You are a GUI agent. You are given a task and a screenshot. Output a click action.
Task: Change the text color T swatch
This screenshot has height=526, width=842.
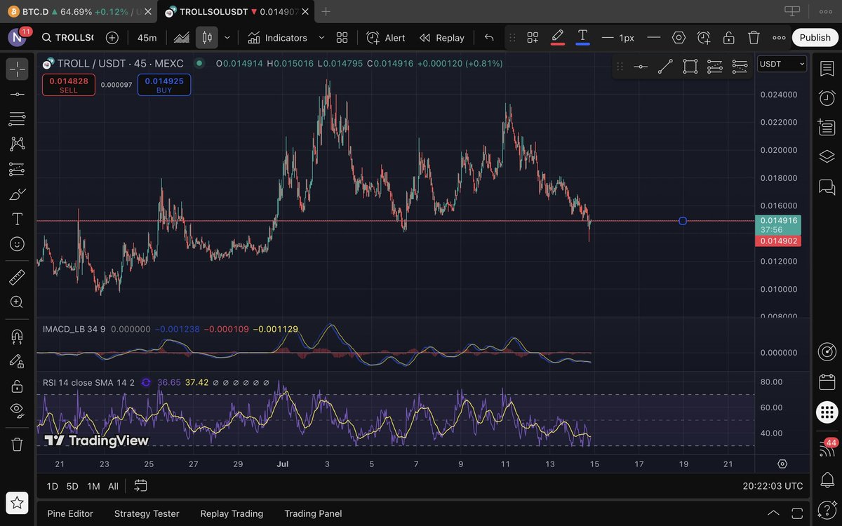[x=582, y=38]
